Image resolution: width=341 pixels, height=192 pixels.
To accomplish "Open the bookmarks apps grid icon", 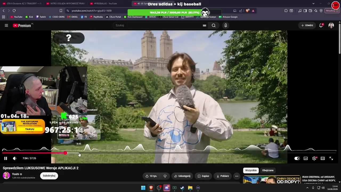I will tap(3, 17).
